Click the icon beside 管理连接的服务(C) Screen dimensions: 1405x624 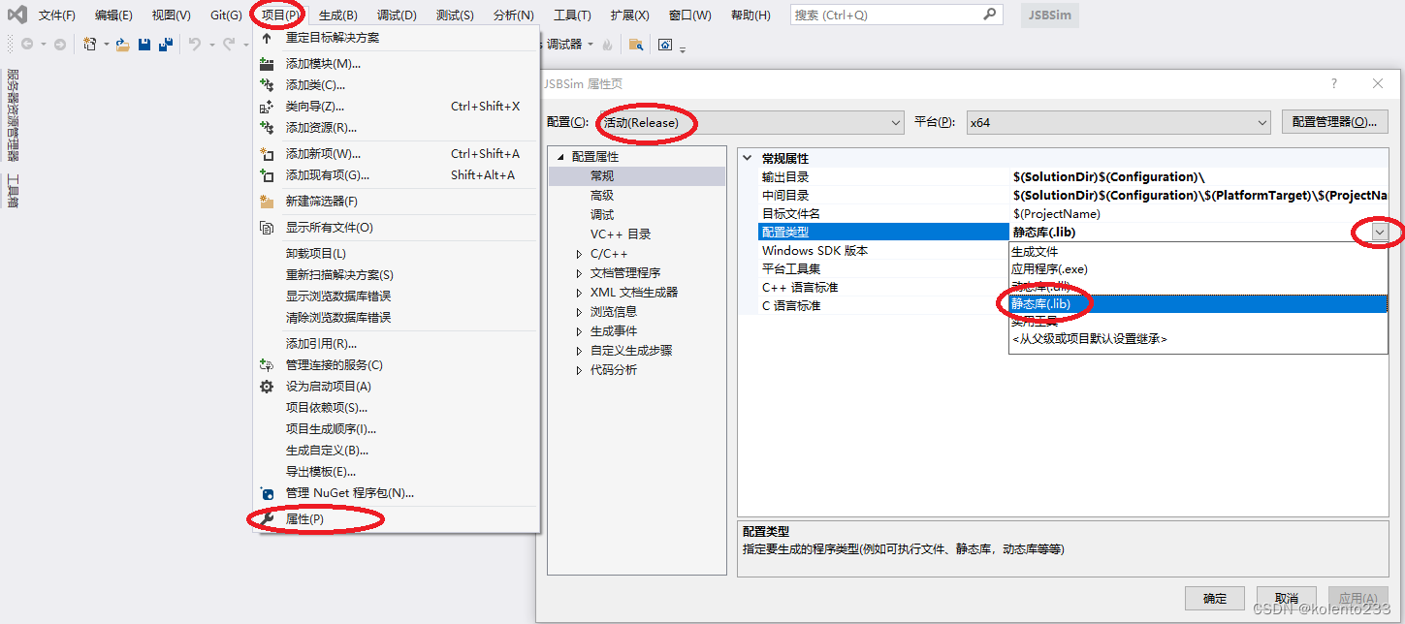point(266,365)
